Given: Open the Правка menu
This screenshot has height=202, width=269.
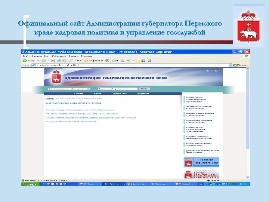Looking at the screenshot, I should pyautogui.click(x=37, y=56).
